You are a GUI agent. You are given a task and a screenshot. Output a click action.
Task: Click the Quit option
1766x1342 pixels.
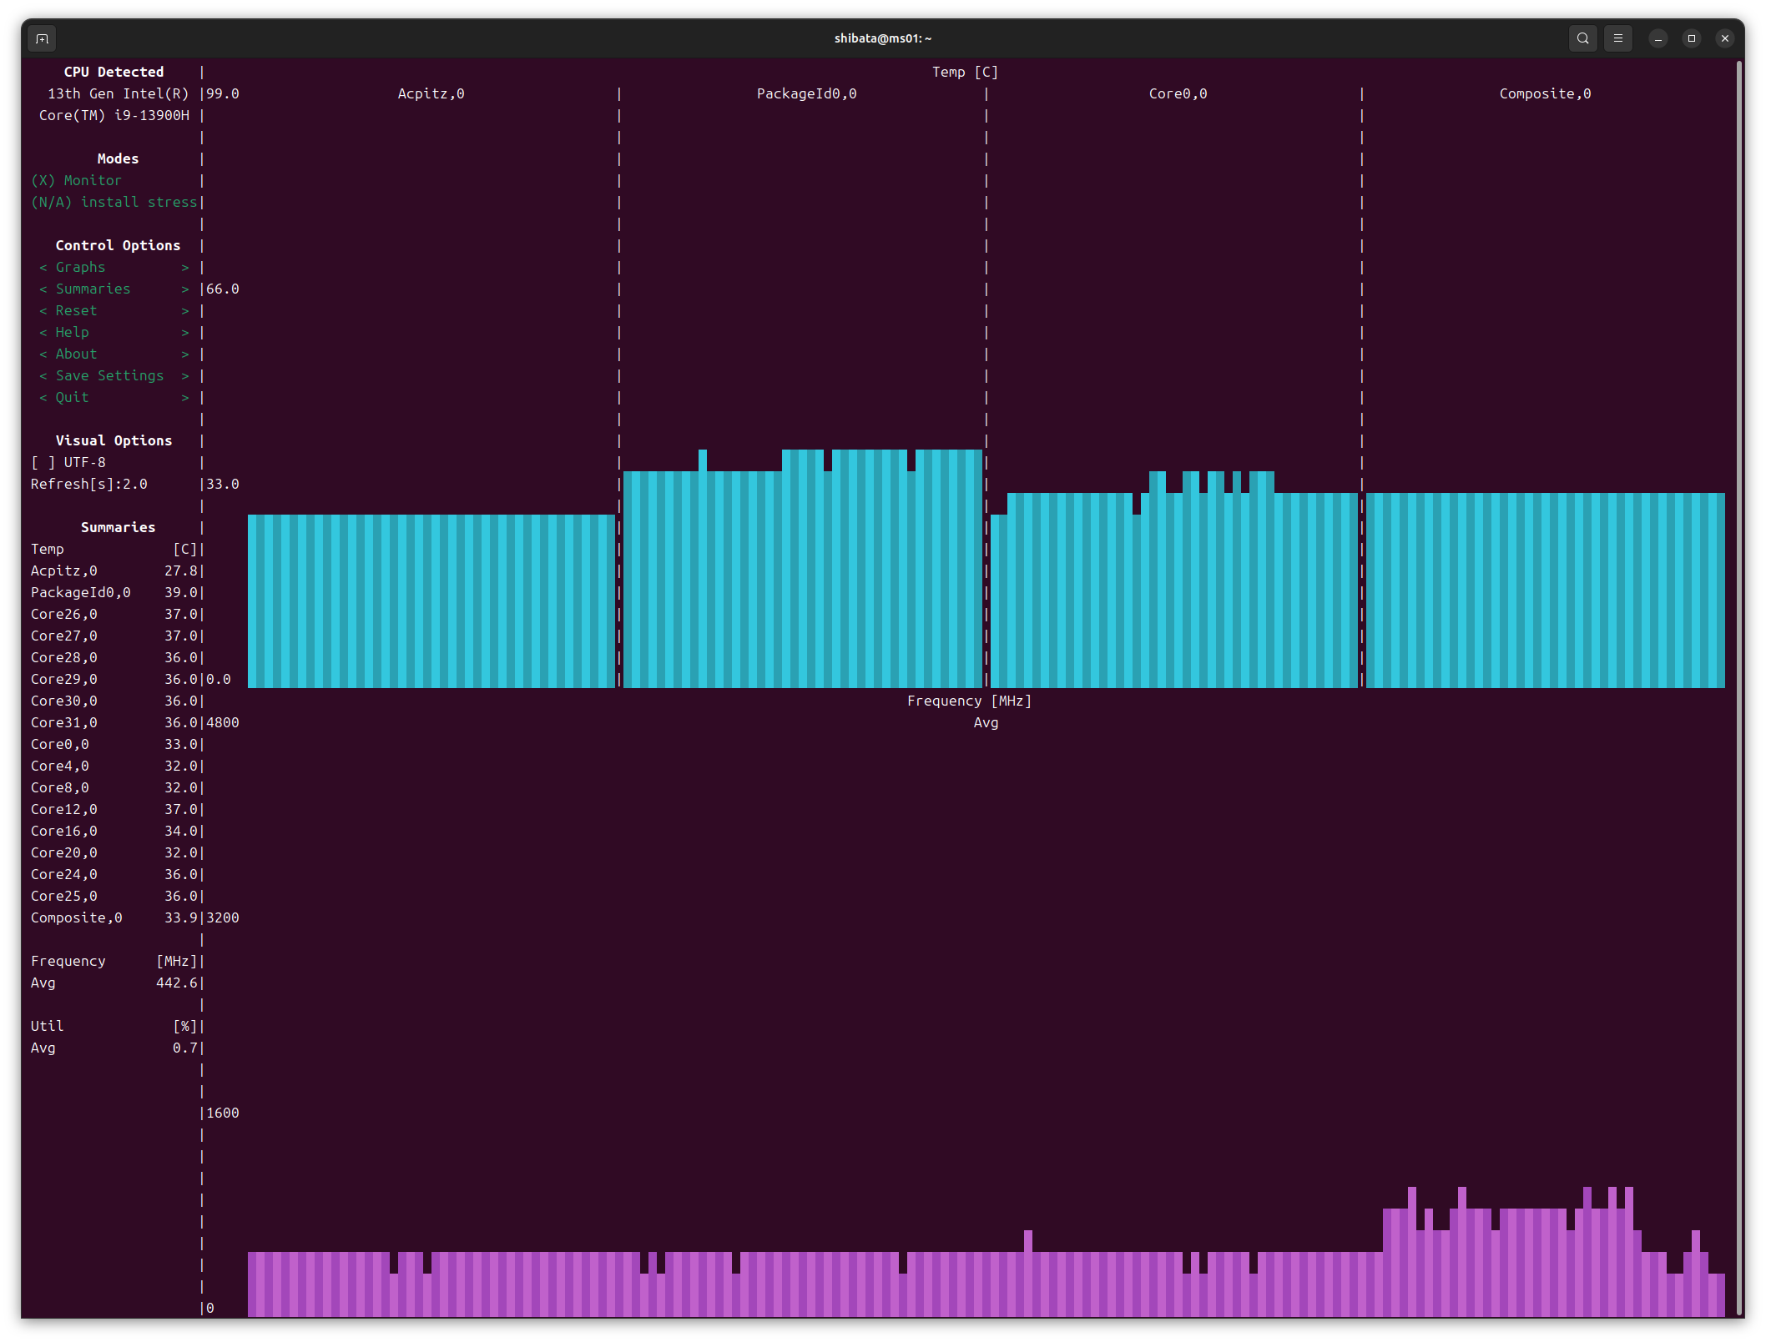pos(72,397)
